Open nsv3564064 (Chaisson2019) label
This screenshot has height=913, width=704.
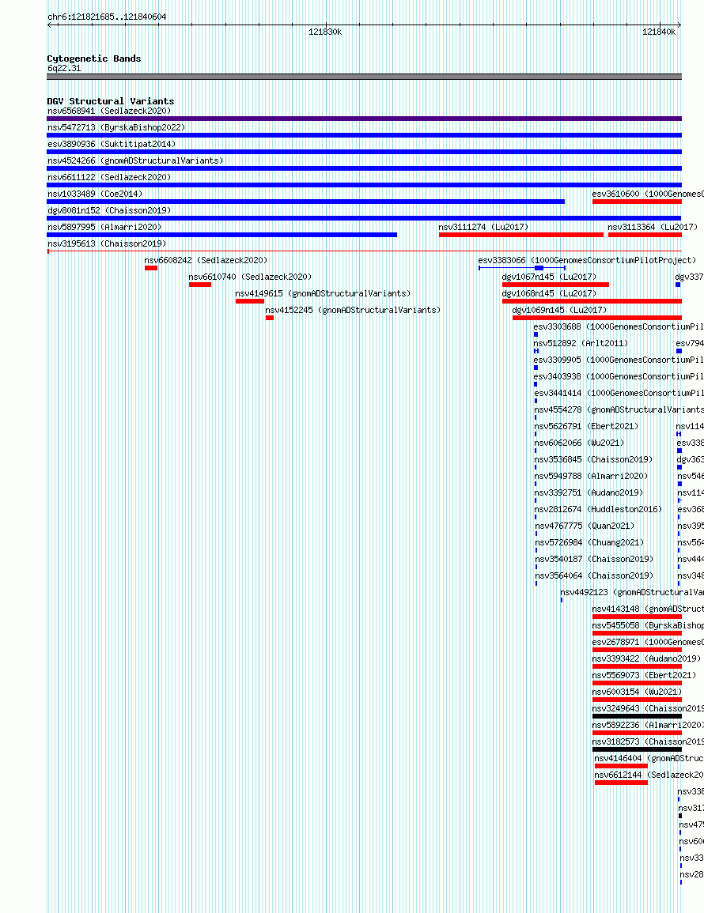pyautogui.click(x=594, y=576)
